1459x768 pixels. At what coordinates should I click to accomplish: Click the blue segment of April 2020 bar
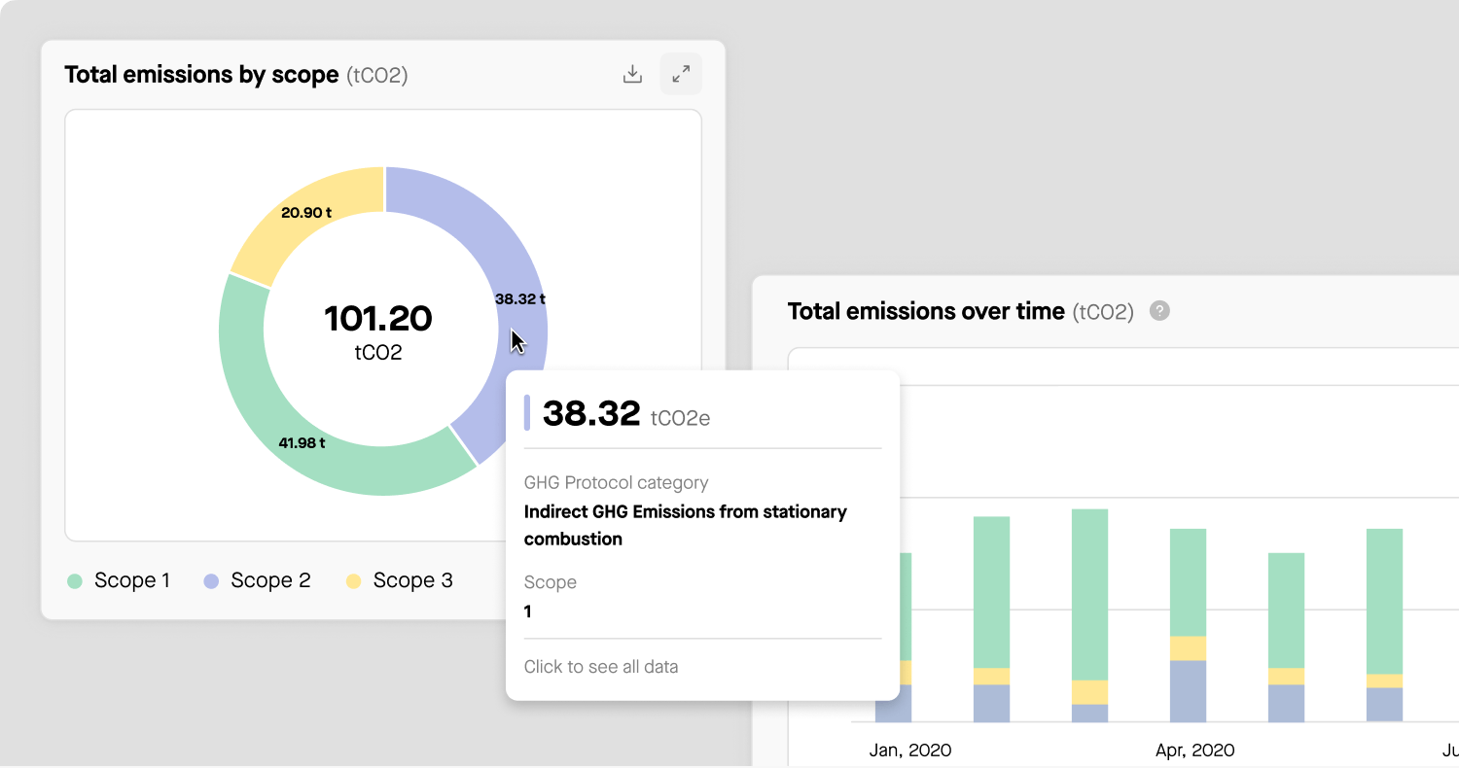[x=1188, y=691]
